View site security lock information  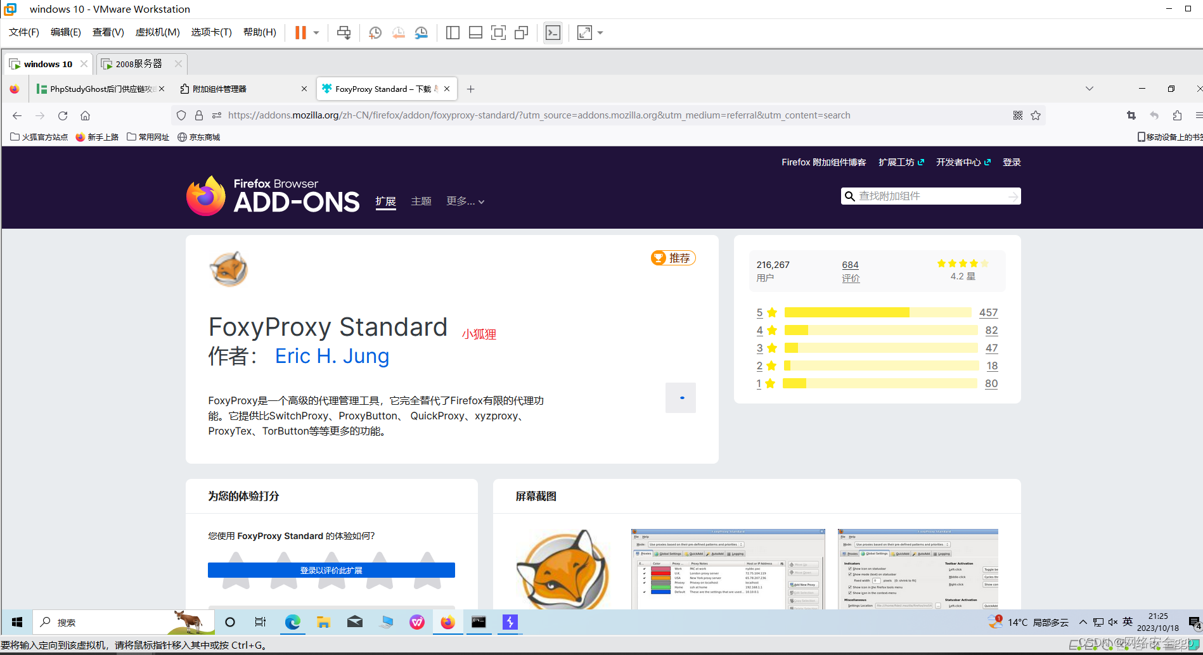[x=199, y=115]
